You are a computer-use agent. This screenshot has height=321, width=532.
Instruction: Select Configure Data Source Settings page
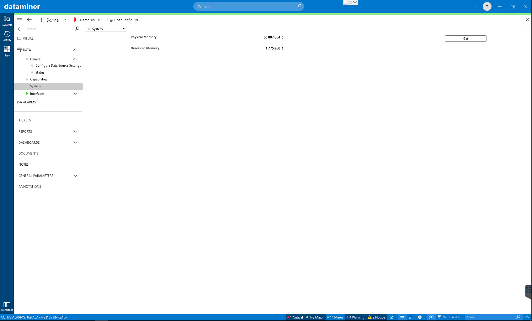pos(58,65)
